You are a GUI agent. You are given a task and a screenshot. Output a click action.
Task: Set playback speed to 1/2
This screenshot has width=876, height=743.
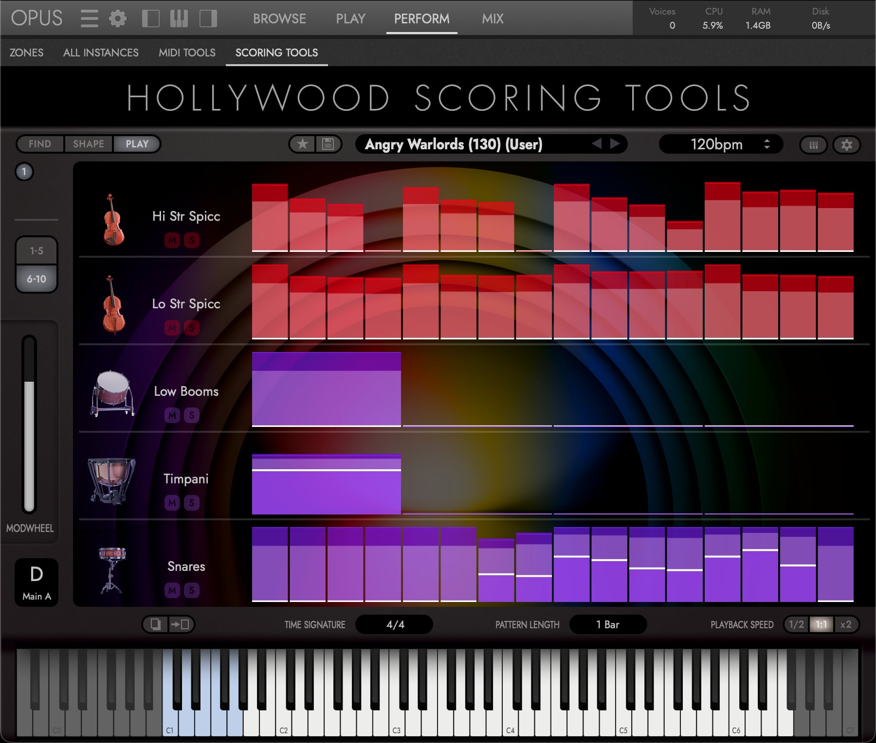tap(796, 624)
